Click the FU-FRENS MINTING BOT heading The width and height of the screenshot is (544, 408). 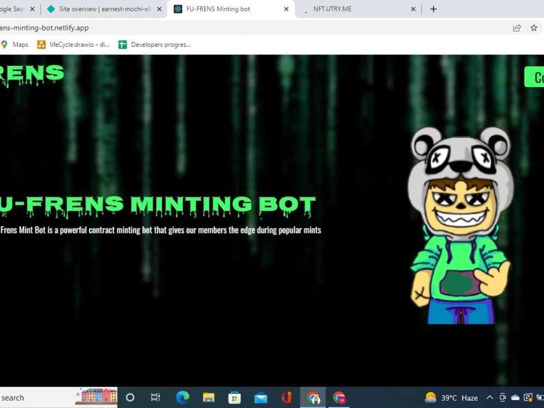[158, 206]
